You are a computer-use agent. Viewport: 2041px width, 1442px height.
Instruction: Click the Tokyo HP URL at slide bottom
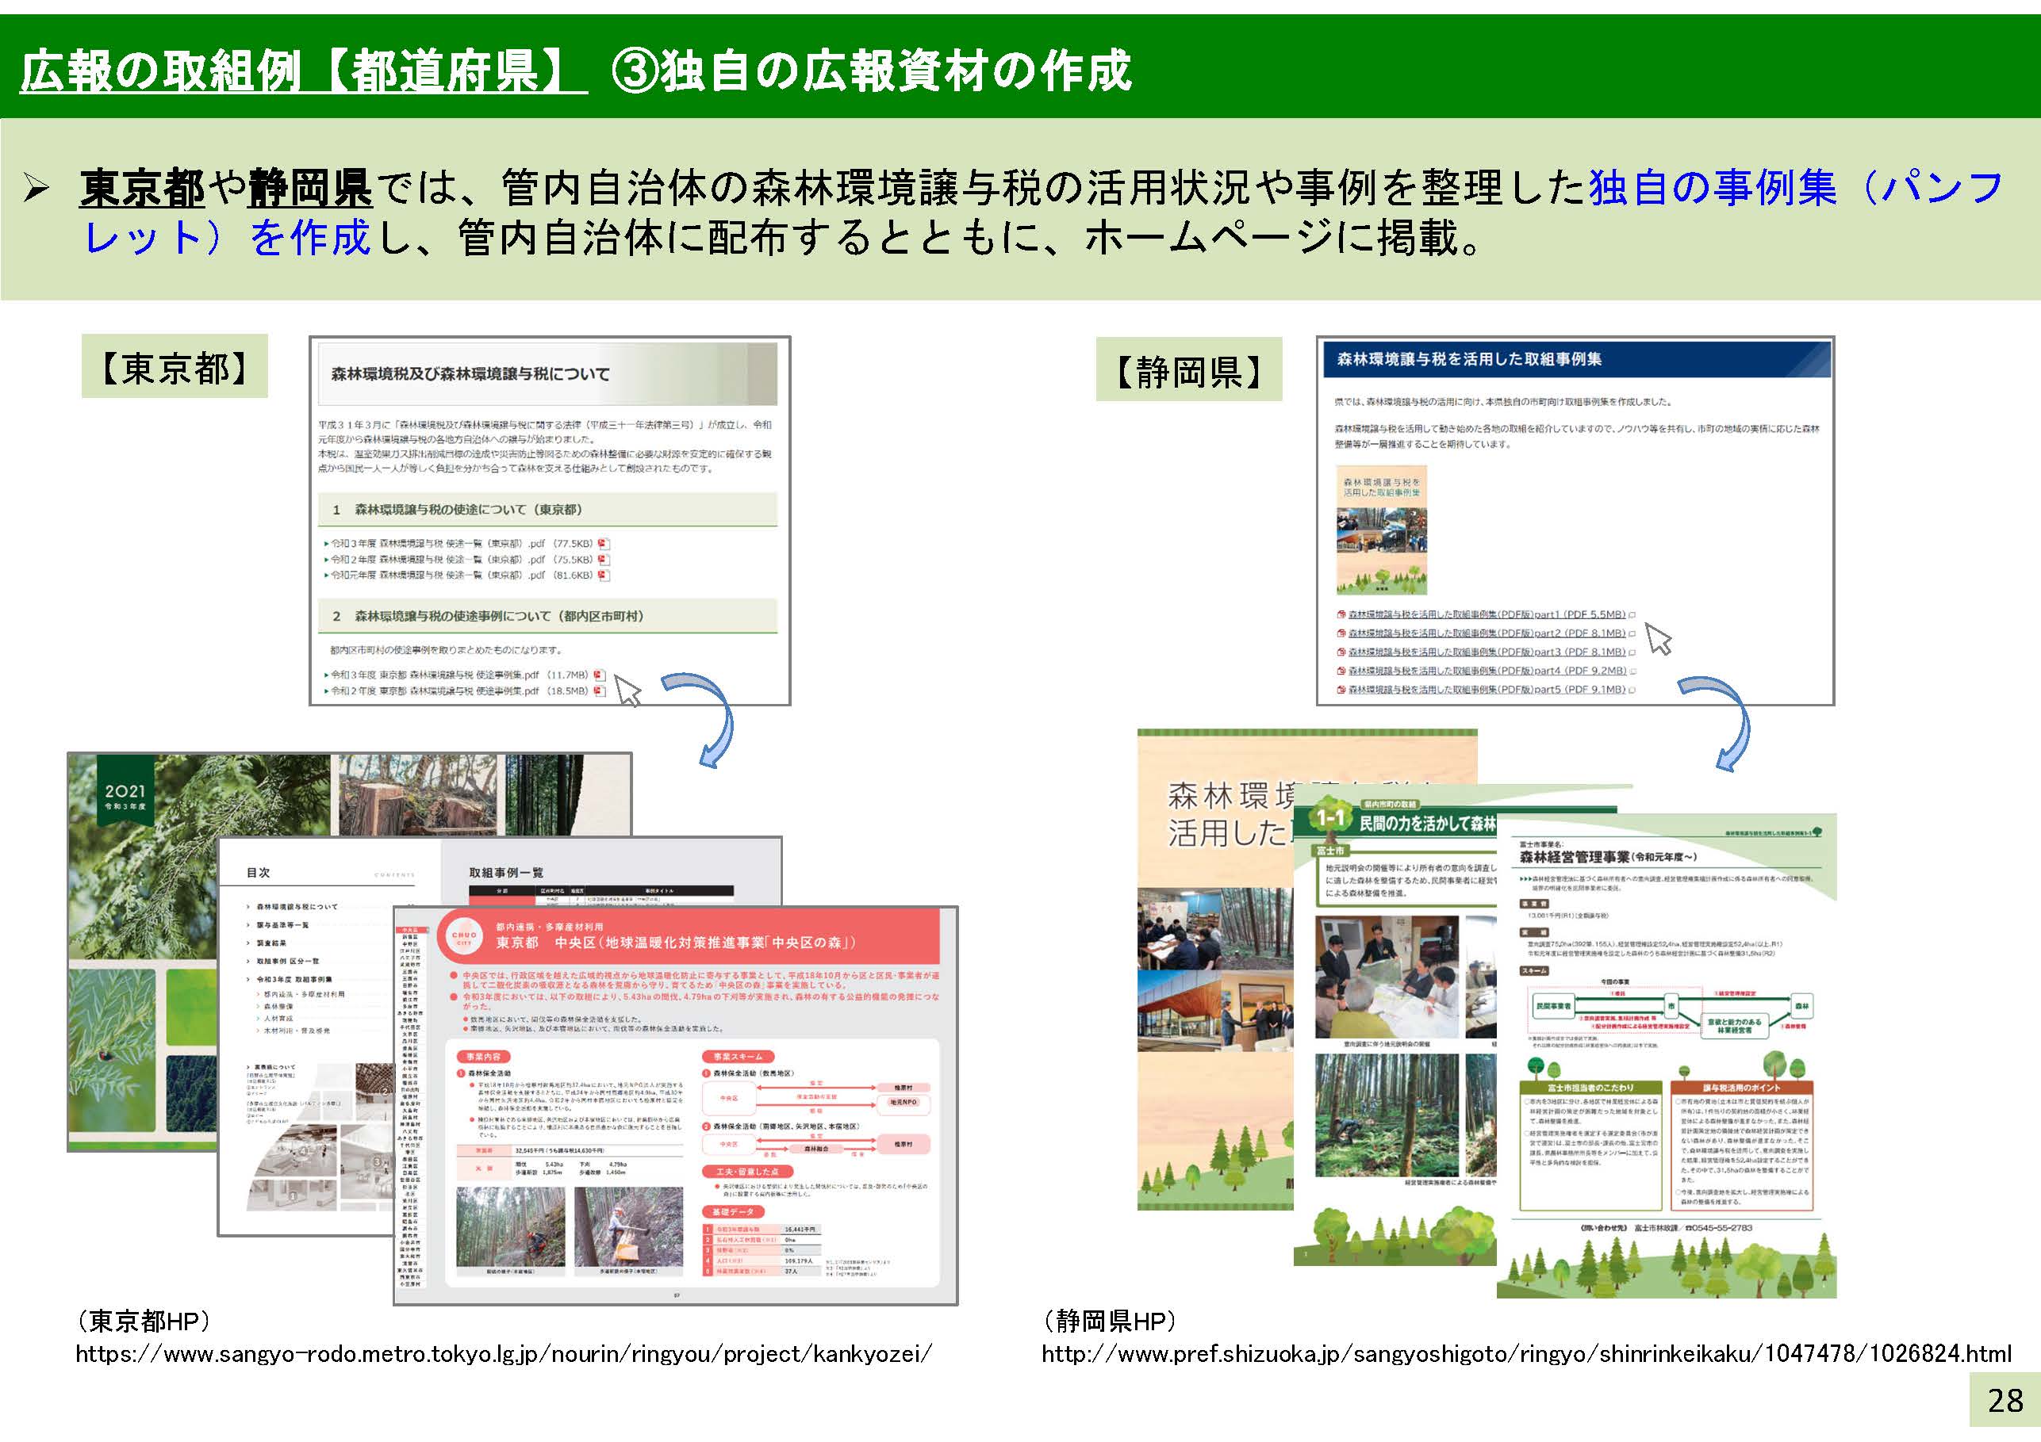point(504,1352)
